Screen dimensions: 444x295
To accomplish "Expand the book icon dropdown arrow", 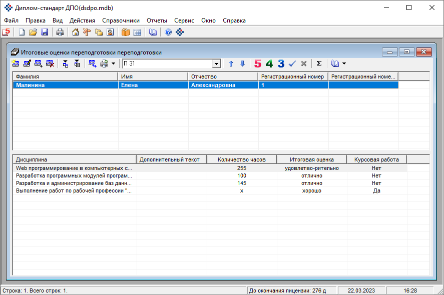I will pyautogui.click(x=344, y=64).
